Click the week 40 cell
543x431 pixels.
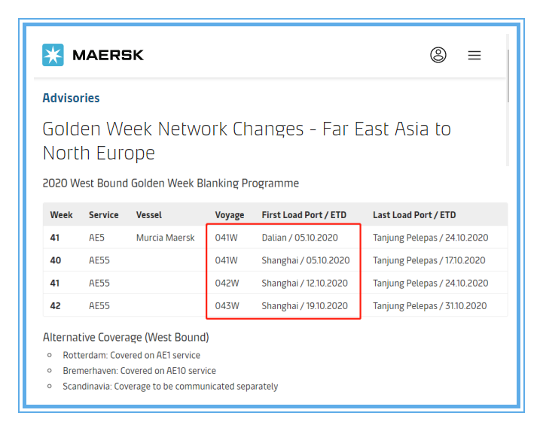56,260
